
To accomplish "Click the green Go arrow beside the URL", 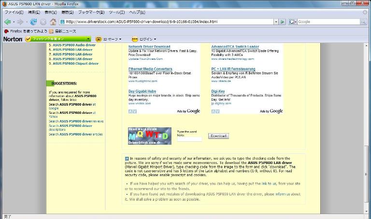I will point(282,22).
